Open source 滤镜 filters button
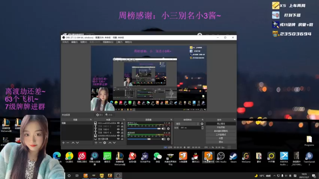This screenshot has height=179, width=319. click(109, 115)
